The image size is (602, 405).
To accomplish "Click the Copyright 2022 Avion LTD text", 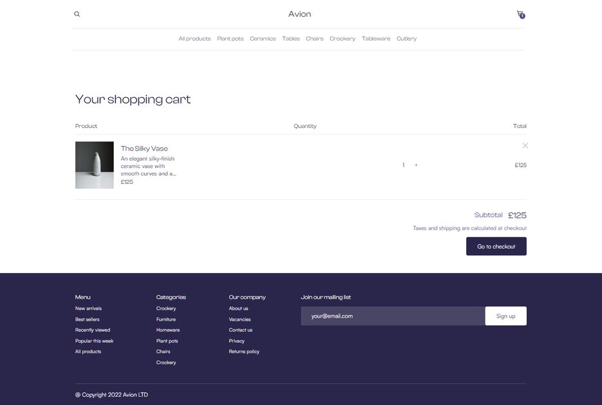I will [111, 395].
